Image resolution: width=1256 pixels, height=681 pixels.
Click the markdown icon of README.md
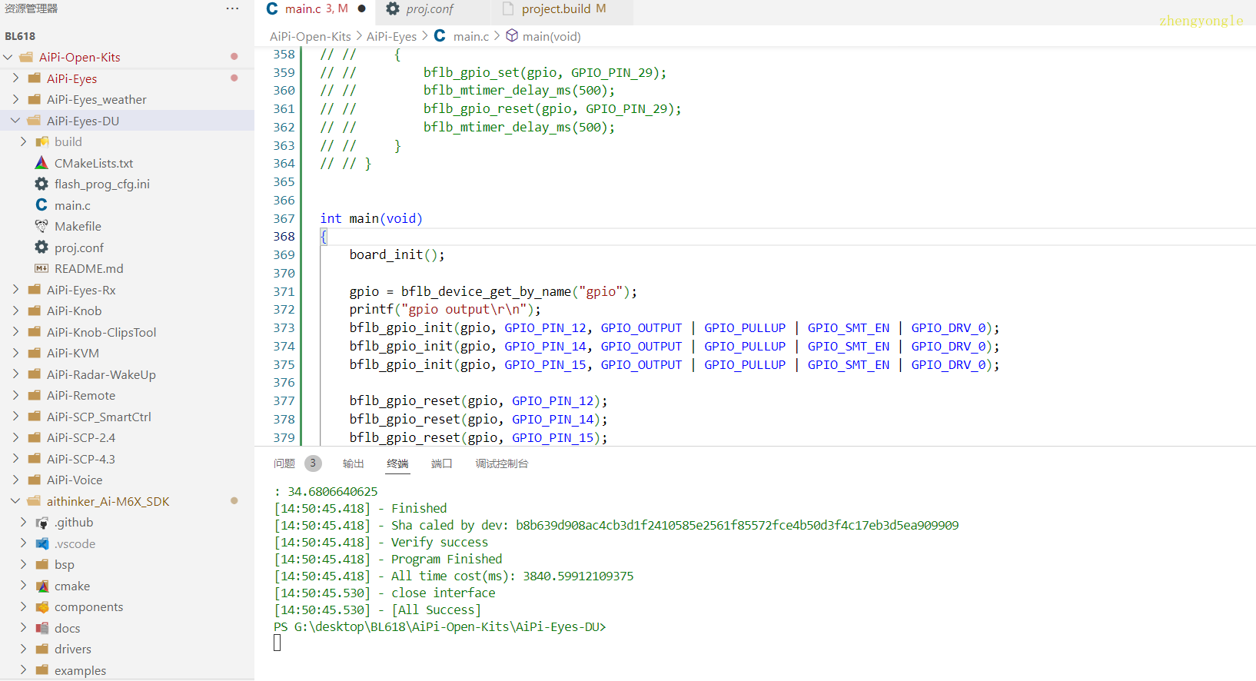tap(42, 268)
